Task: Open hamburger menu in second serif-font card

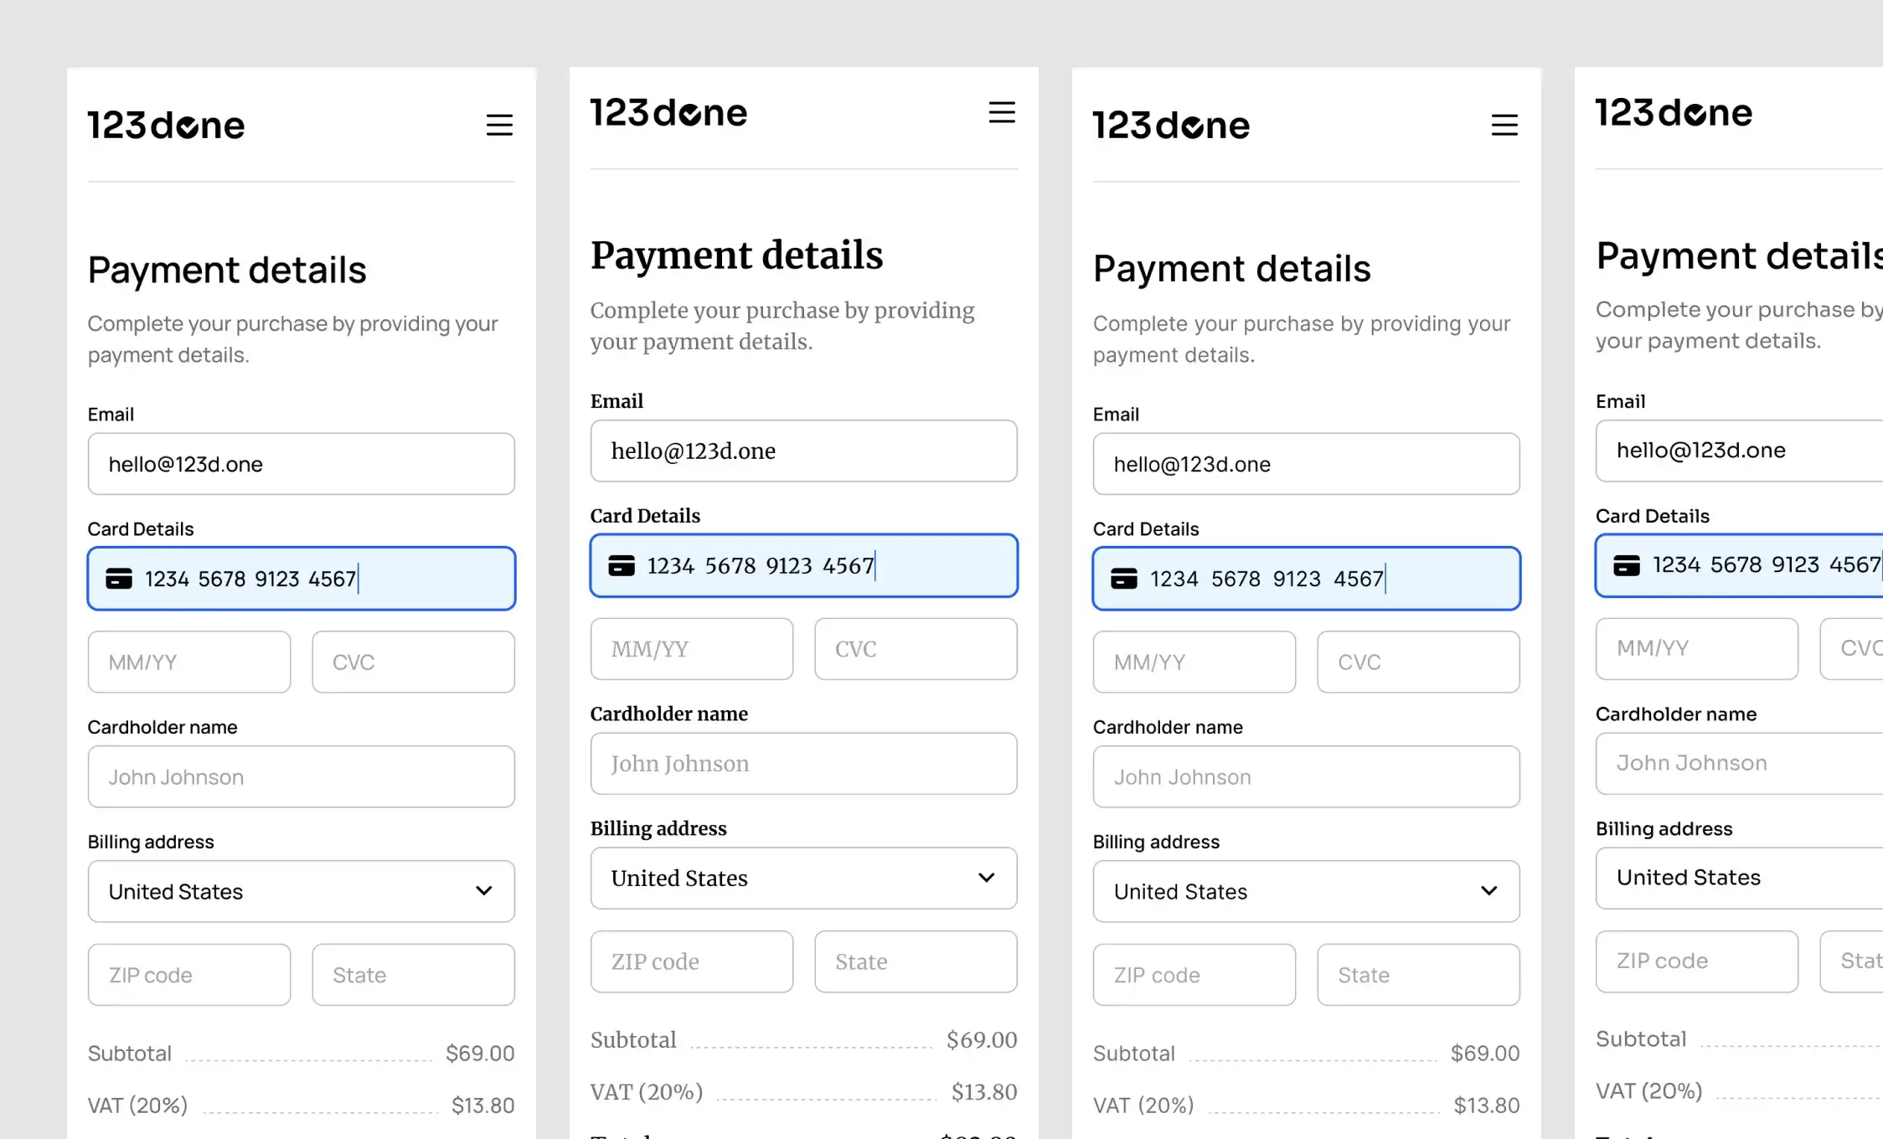Action: tap(1002, 112)
